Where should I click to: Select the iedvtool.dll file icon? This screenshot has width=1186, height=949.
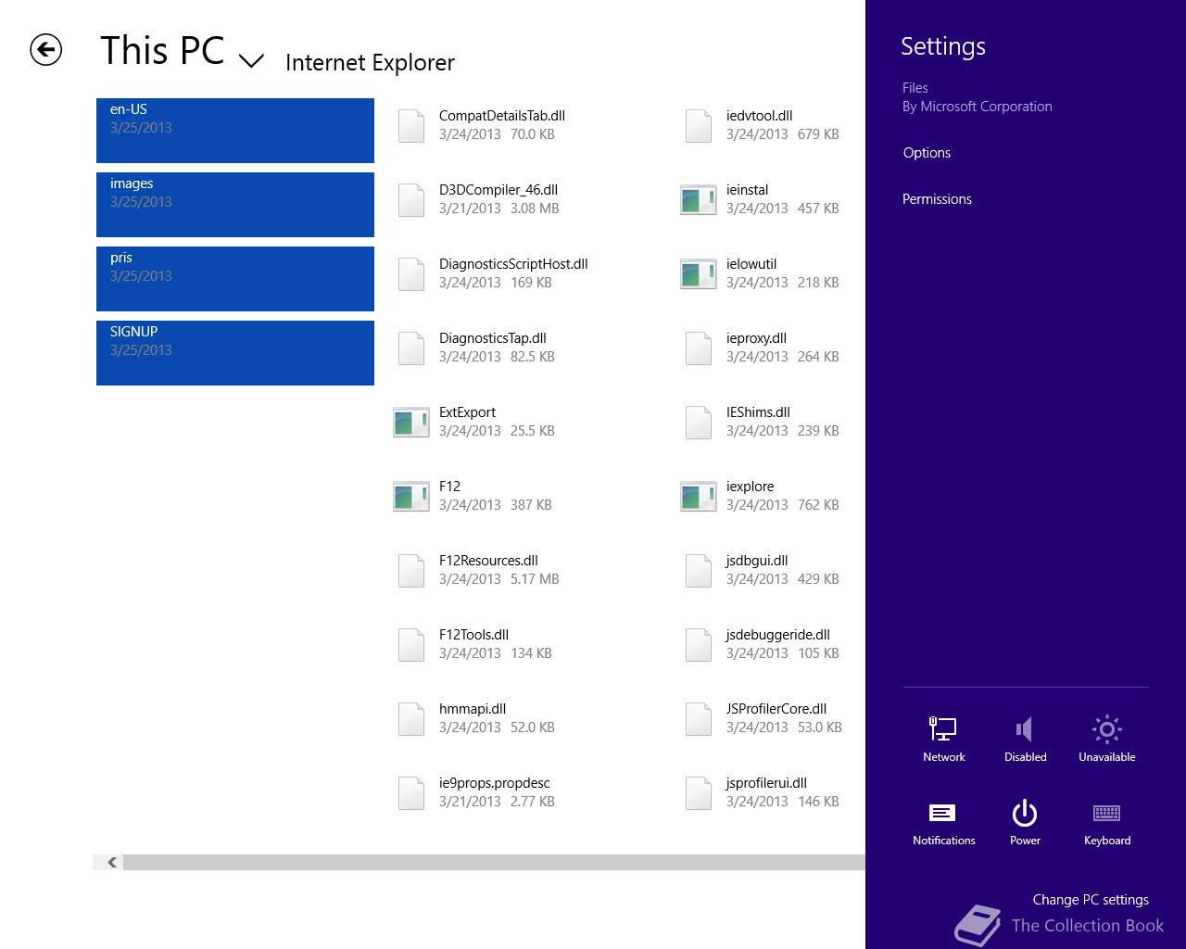699,126
